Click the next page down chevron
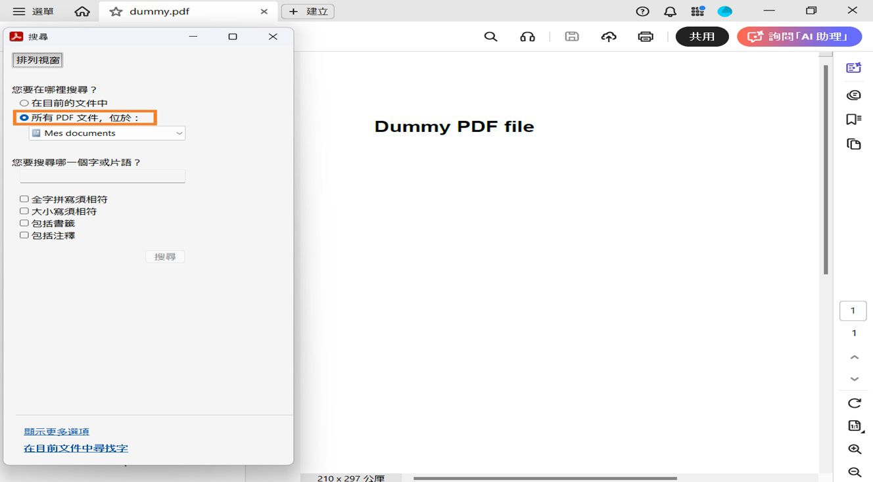The image size is (873, 482). pyautogui.click(x=854, y=379)
